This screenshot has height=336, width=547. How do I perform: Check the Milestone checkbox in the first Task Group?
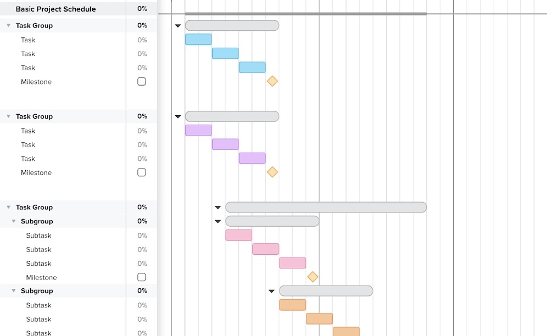click(x=141, y=81)
